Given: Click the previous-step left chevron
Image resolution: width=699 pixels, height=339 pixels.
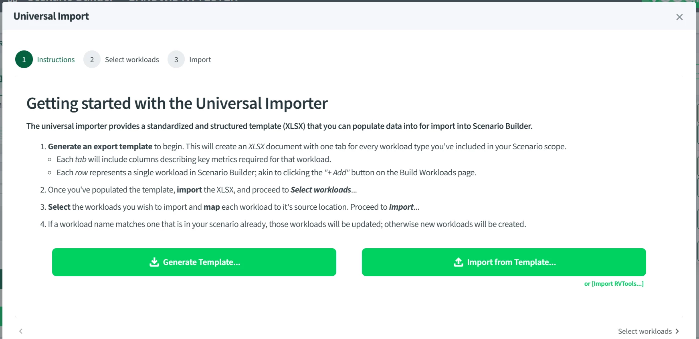Looking at the screenshot, I should tap(21, 331).
